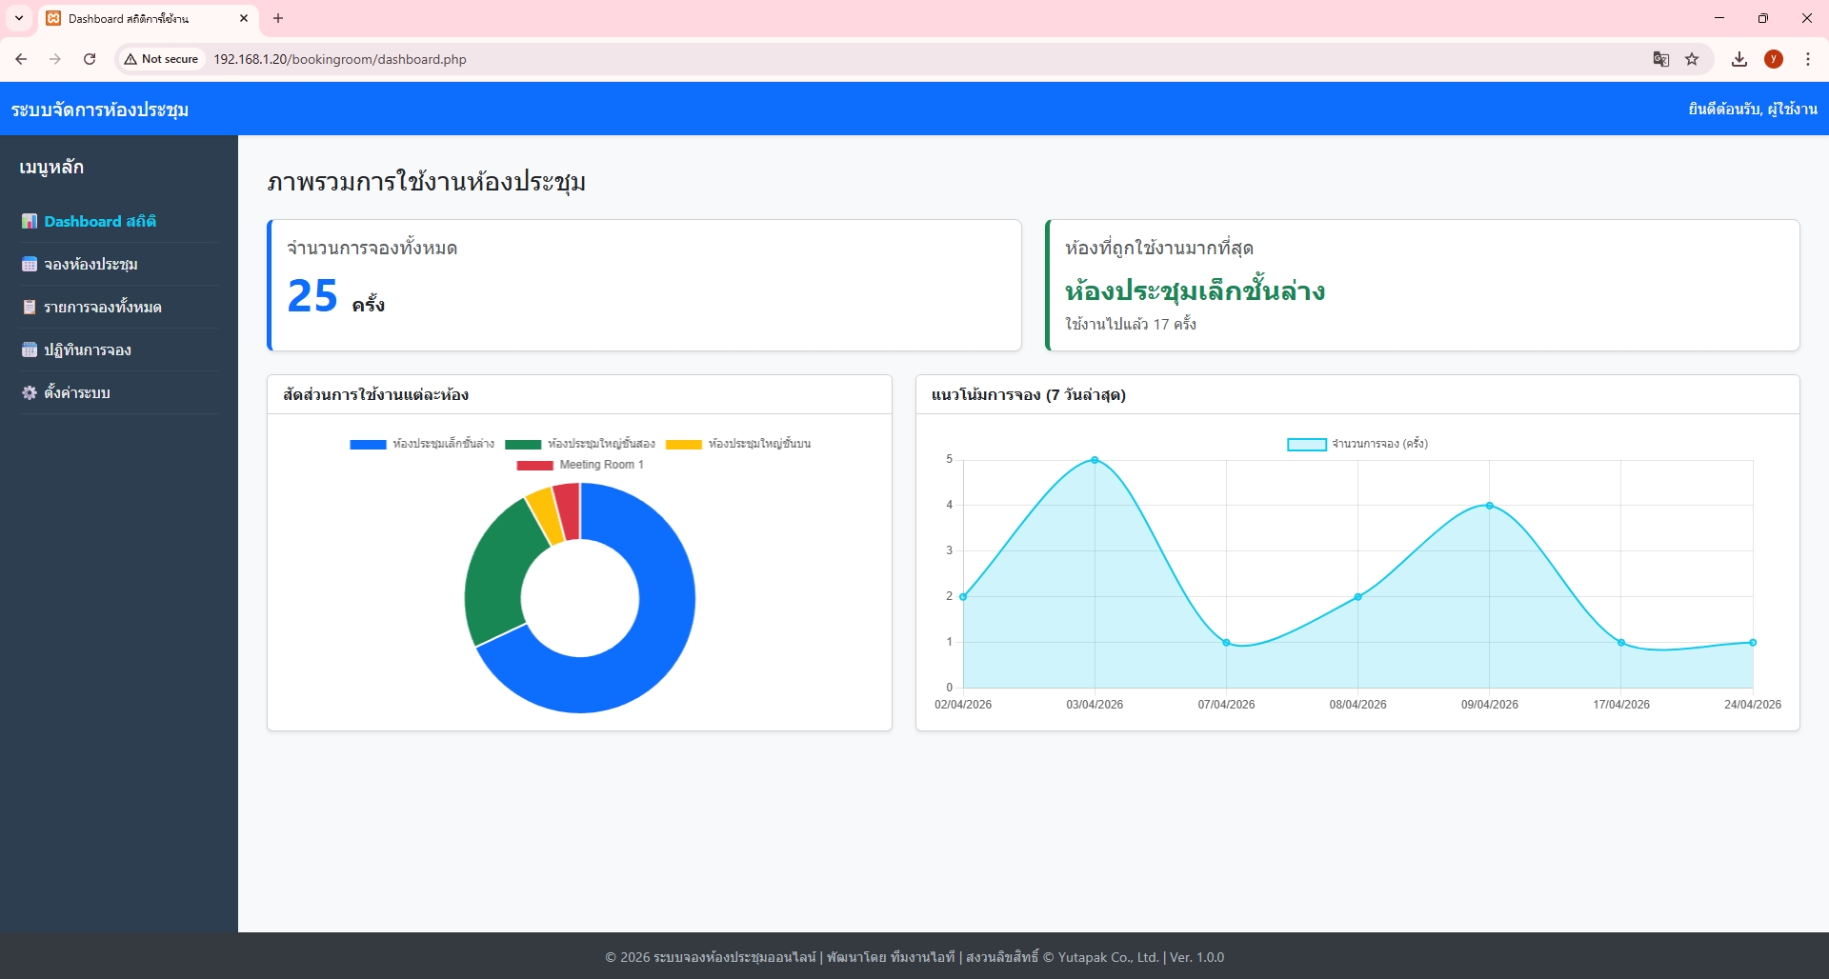Click the line chart point for 03/04/2026
The height and width of the screenshot is (979, 1829).
(x=1095, y=460)
